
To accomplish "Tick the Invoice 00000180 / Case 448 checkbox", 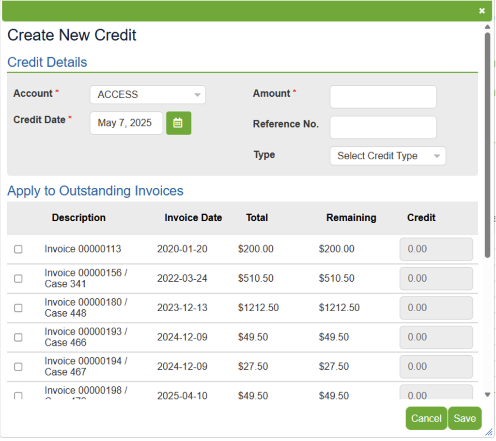I will (18, 308).
